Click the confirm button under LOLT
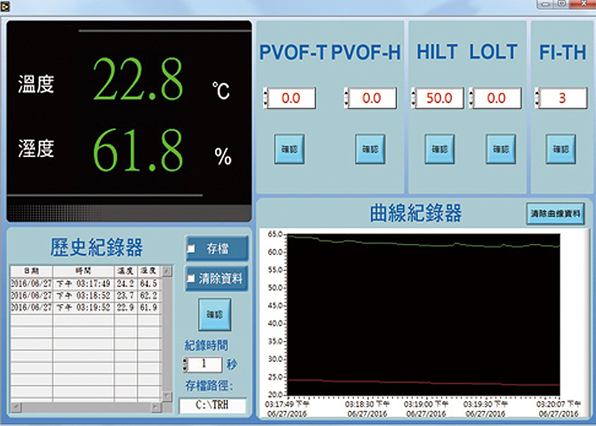Viewport: 596px width, 426px height. [x=501, y=149]
